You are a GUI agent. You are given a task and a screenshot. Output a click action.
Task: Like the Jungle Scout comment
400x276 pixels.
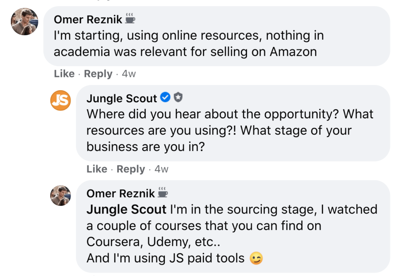[97, 169]
